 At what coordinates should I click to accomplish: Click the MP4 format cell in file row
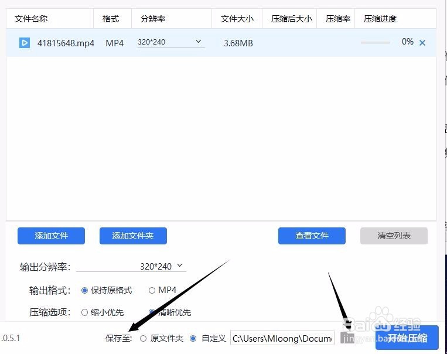tap(115, 43)
